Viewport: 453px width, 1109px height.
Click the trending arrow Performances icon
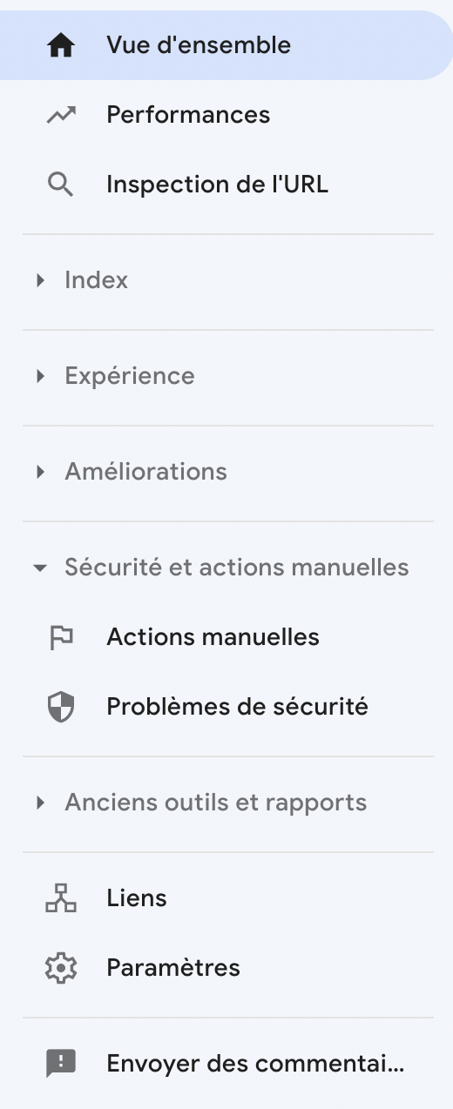point(61,115)
